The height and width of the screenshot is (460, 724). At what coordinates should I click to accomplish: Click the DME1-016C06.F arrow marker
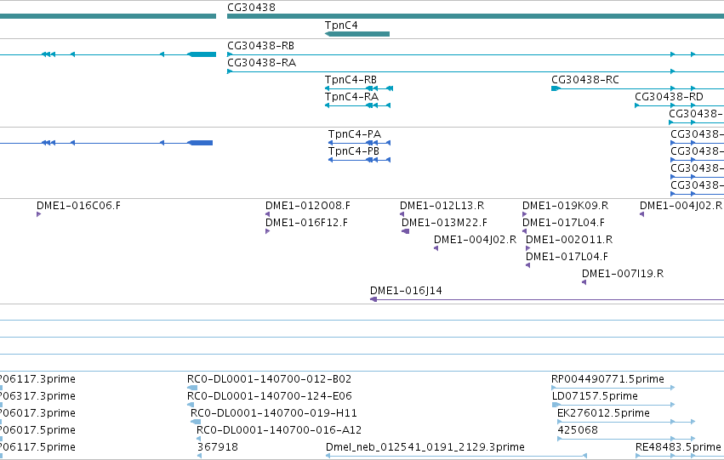click(x=39, y=214)
